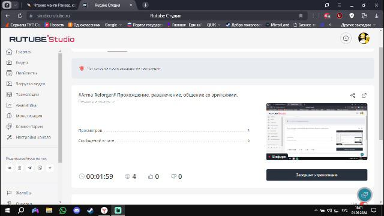Open Комментарии in the sidebar
Viewport: 384px width, 216px height.
point(25,127)
